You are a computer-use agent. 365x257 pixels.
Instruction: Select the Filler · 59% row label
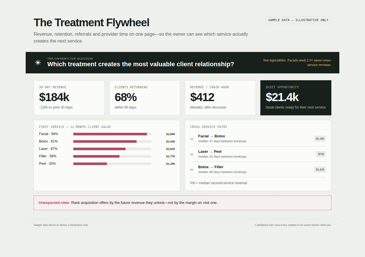pyautogui.click(x=48, y=156)
